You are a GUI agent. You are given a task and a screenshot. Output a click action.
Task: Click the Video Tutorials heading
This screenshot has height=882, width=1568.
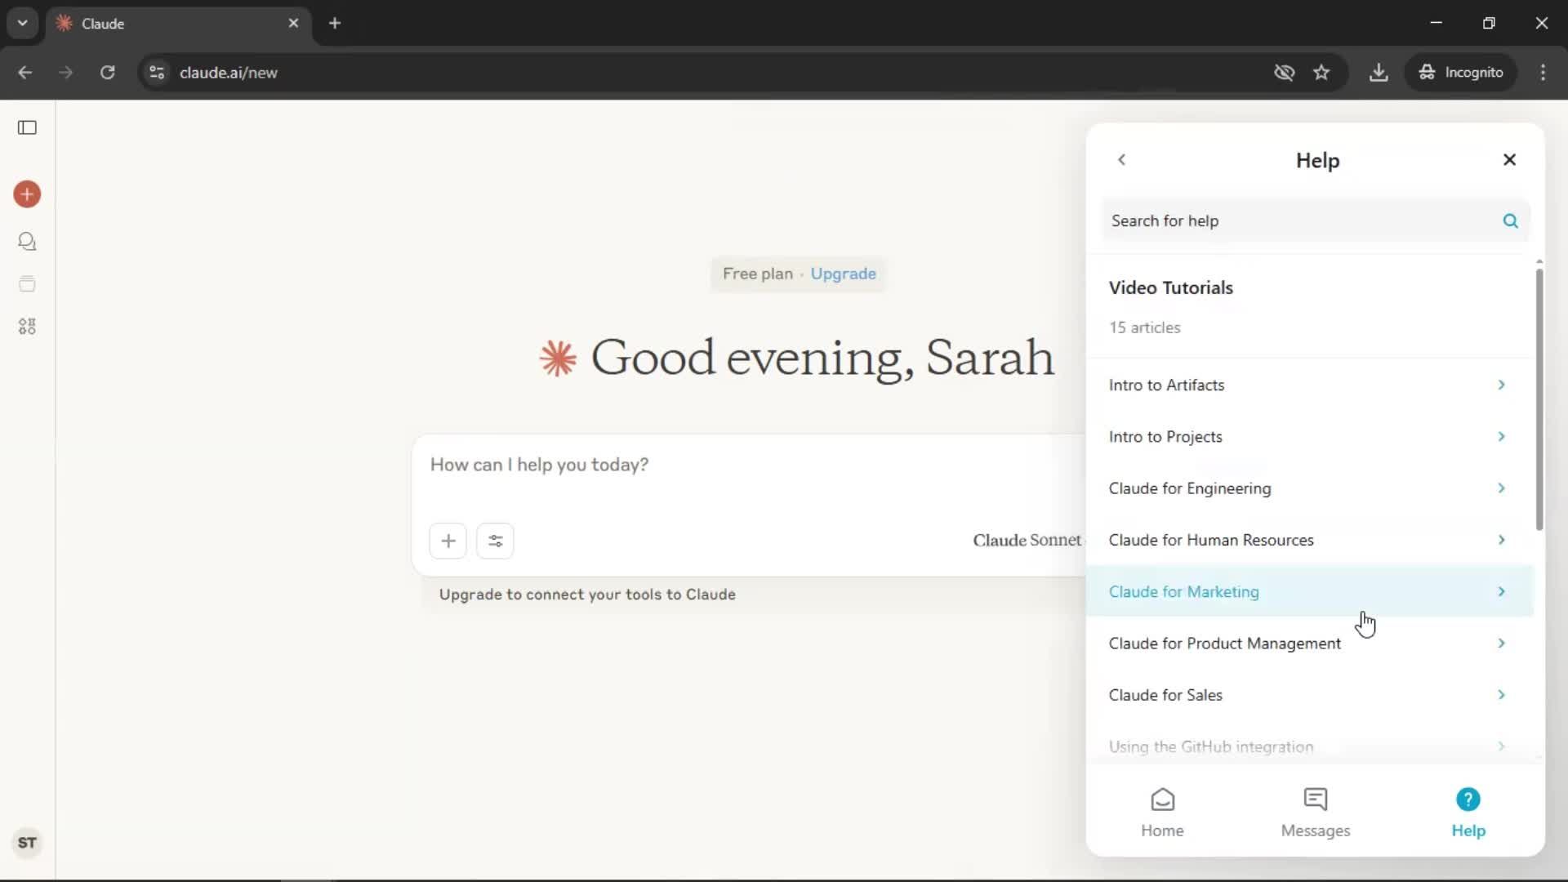[x=1170, y=287]
